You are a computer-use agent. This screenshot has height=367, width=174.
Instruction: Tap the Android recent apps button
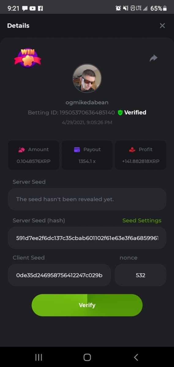point(39,357)
